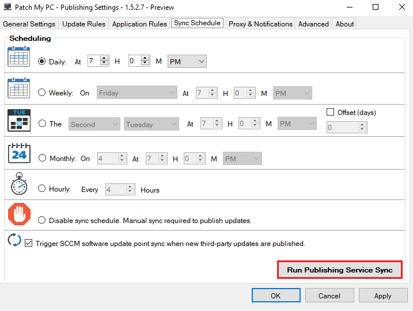Click the Weekly schedule calendar icon
The image size is (413, 311).
[x=18, y=88]
